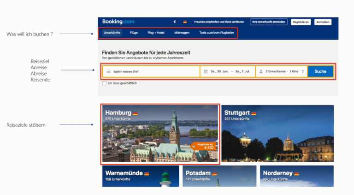The image size is (354, 195).
Task: Click 'Freunde empfehlen und Geld verdienen' link
Action: coord(219,22)
